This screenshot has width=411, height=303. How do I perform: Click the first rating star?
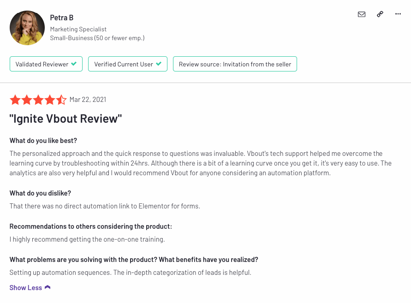(15, 100)
